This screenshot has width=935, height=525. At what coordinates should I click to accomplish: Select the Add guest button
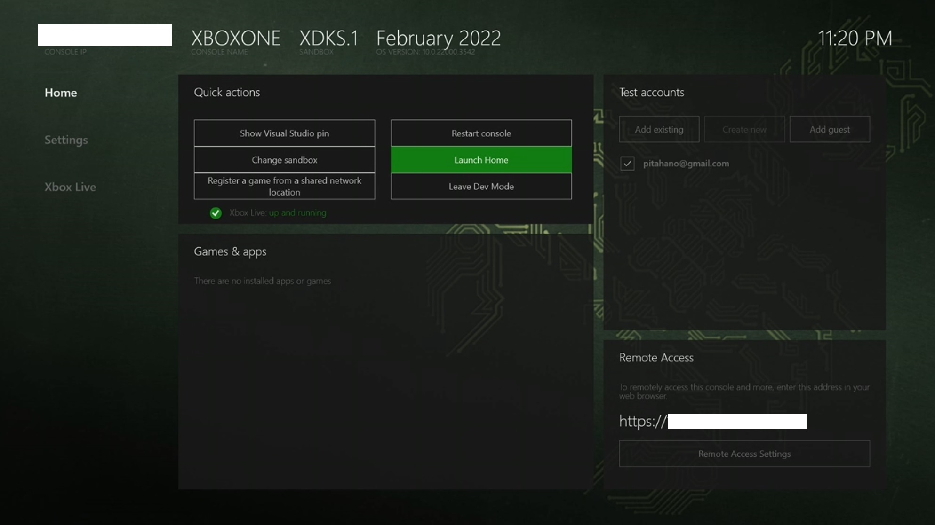point(829,129)
